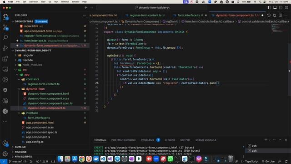
Task: Open the GitLens panel tab
Action: 170,140
